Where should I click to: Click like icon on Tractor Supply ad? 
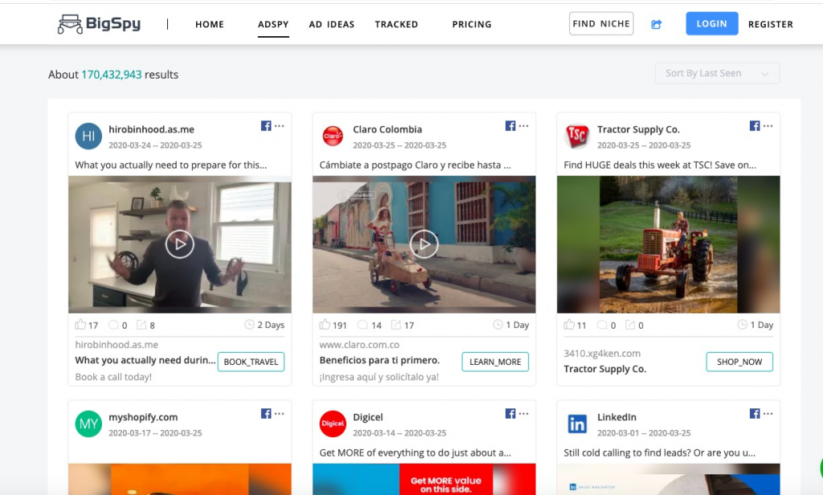(x=569, y=325)
